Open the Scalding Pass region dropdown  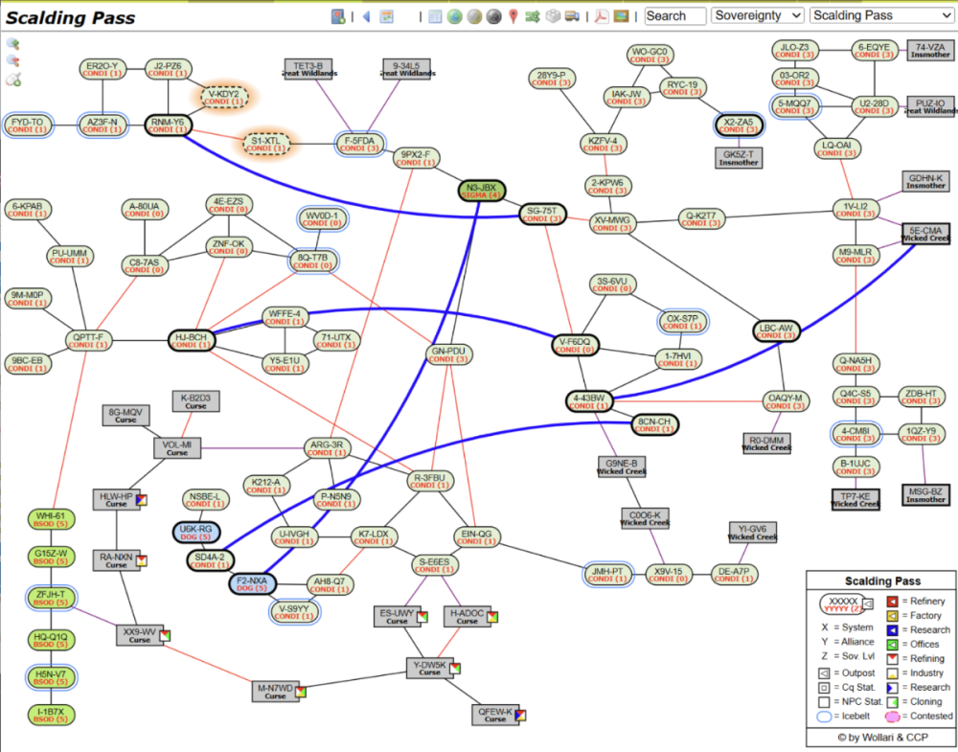[880, 15]
